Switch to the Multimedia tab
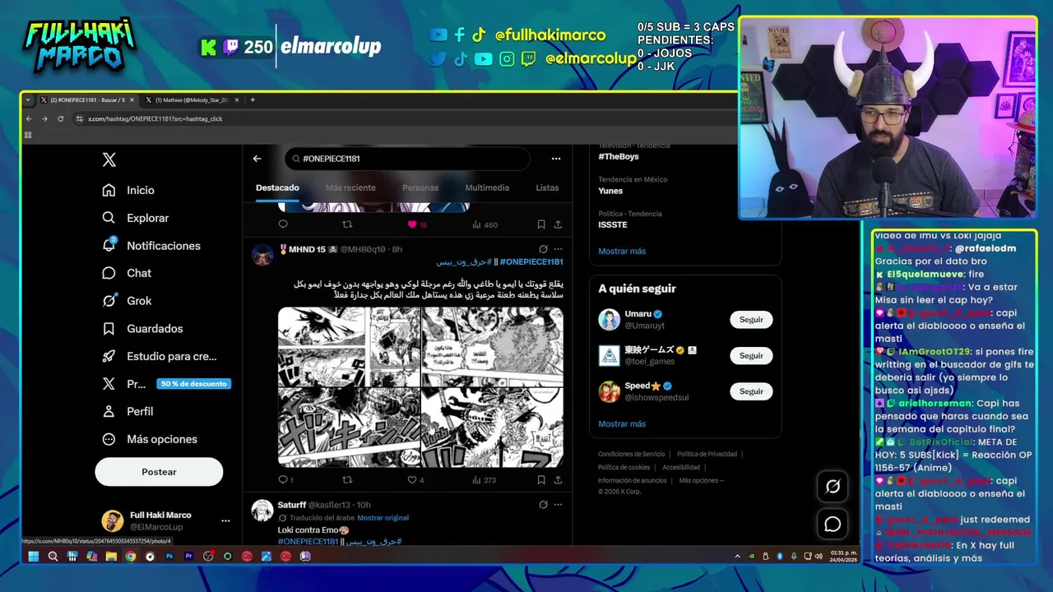Viewport: 1053px width, 592px height. pyautogui.click(x=487, y=187)
